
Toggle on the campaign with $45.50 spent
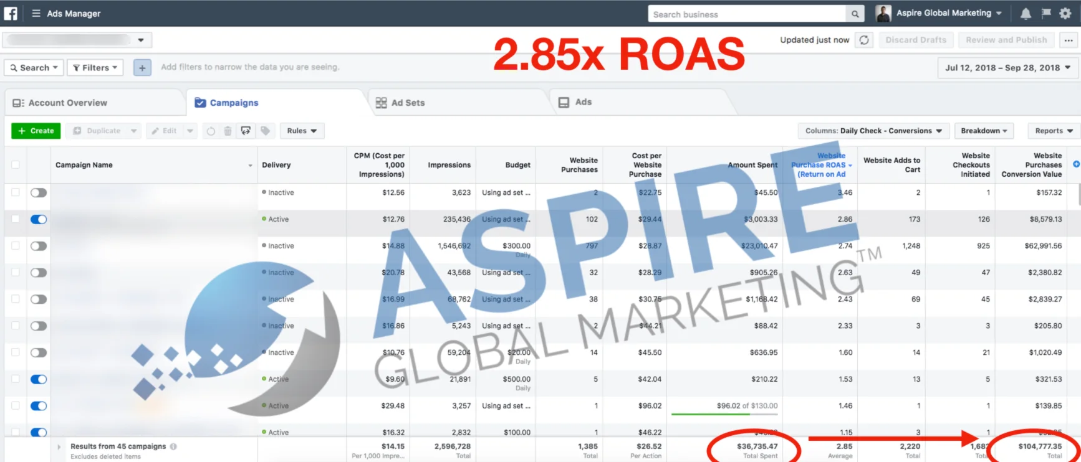click(x=39, y=192)
